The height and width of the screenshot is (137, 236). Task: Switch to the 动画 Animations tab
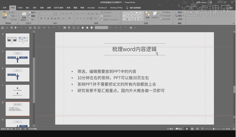click(x=49, y=8)
